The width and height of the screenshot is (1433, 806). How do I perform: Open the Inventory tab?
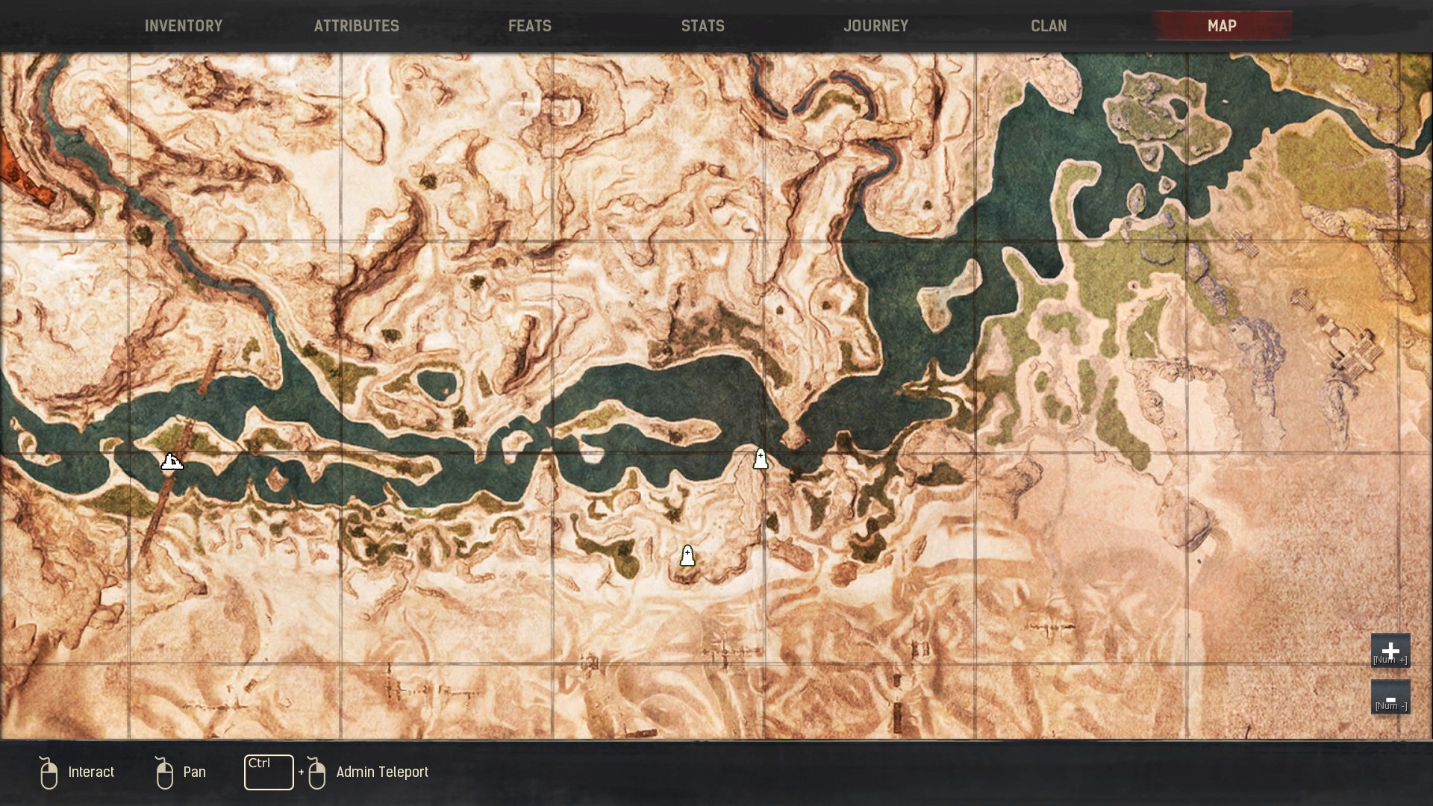184,26
